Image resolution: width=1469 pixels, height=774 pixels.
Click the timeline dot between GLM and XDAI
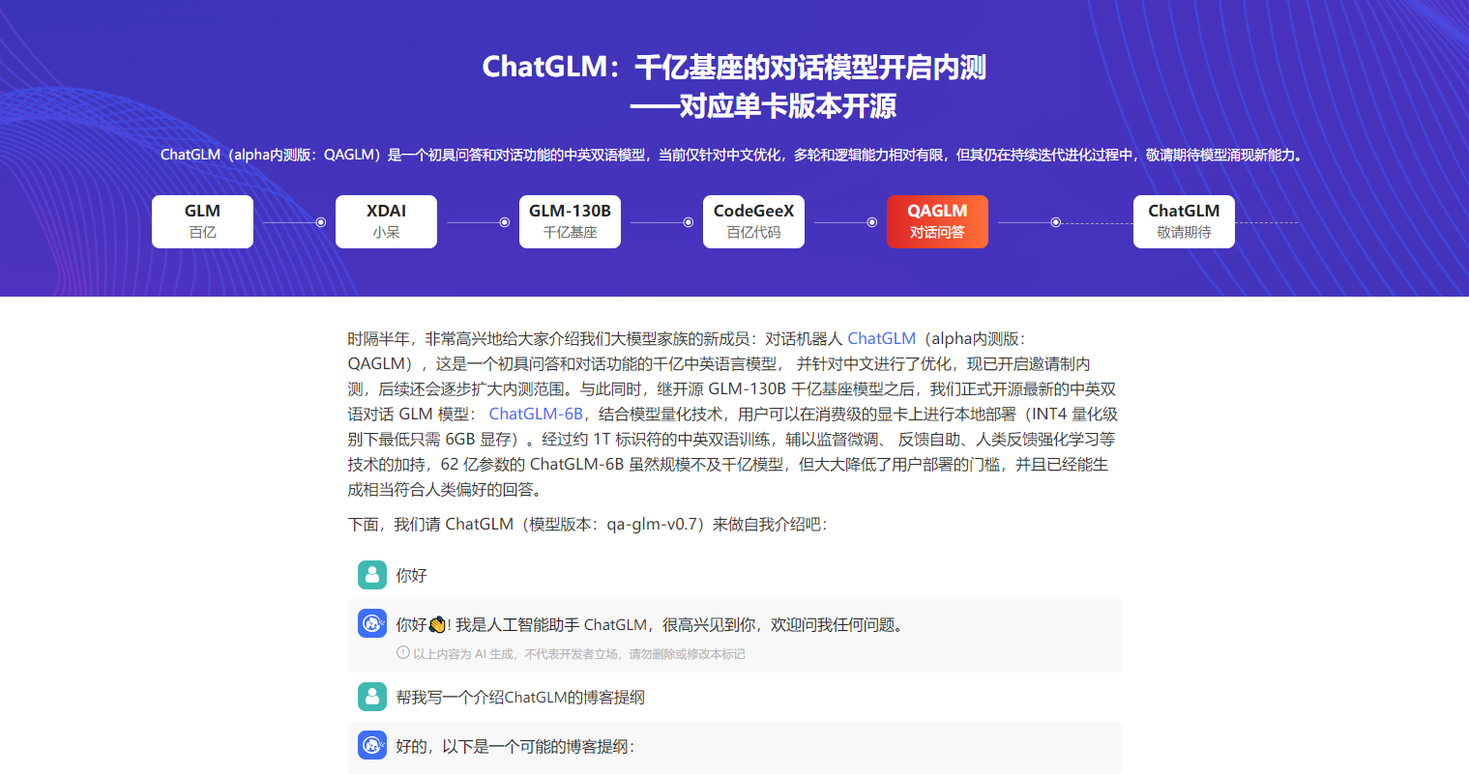click(321, 221)
